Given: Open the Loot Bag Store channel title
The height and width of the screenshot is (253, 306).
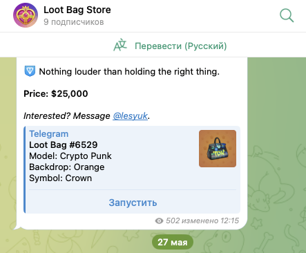Looking at the screenshot, I should pyautogui.click(x=77, y=10).
